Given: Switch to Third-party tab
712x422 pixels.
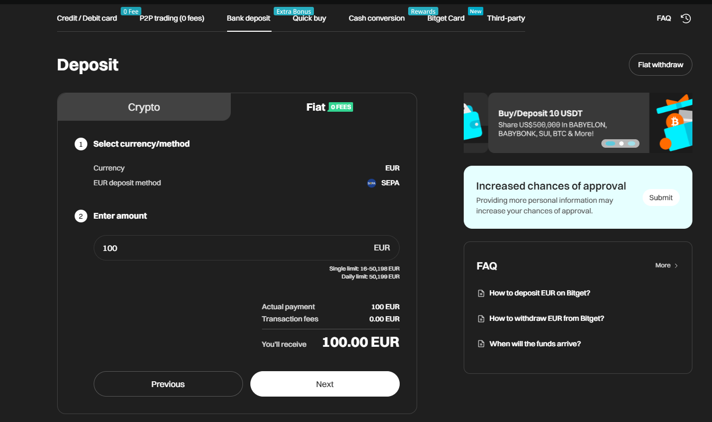Looking at the screenshot, I should (506, 19).
